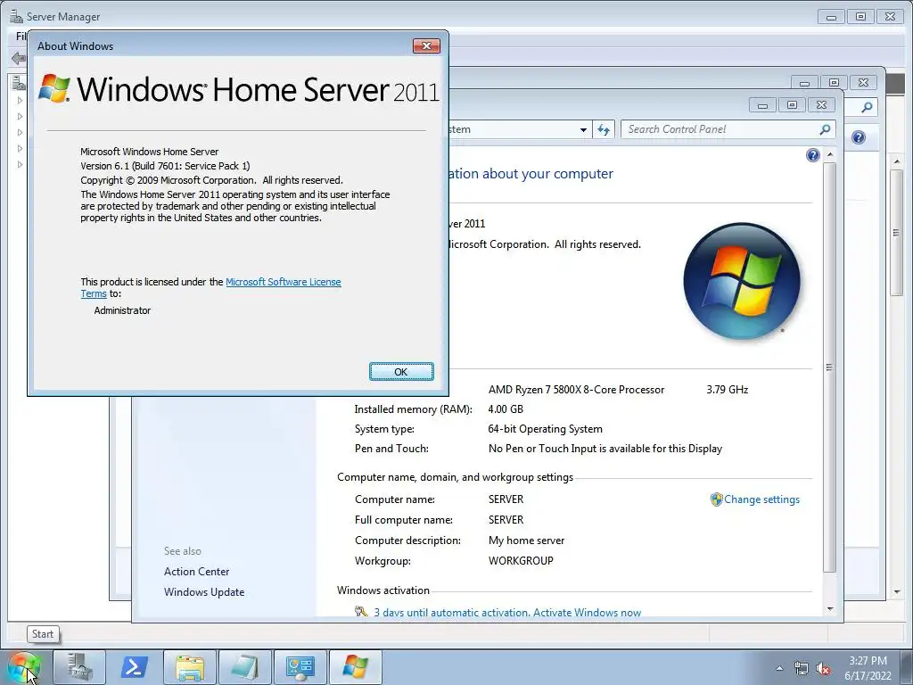Open the Notepad taskbar icon
Viewport: 913px width, 685px height.
[x=245, y=667]
